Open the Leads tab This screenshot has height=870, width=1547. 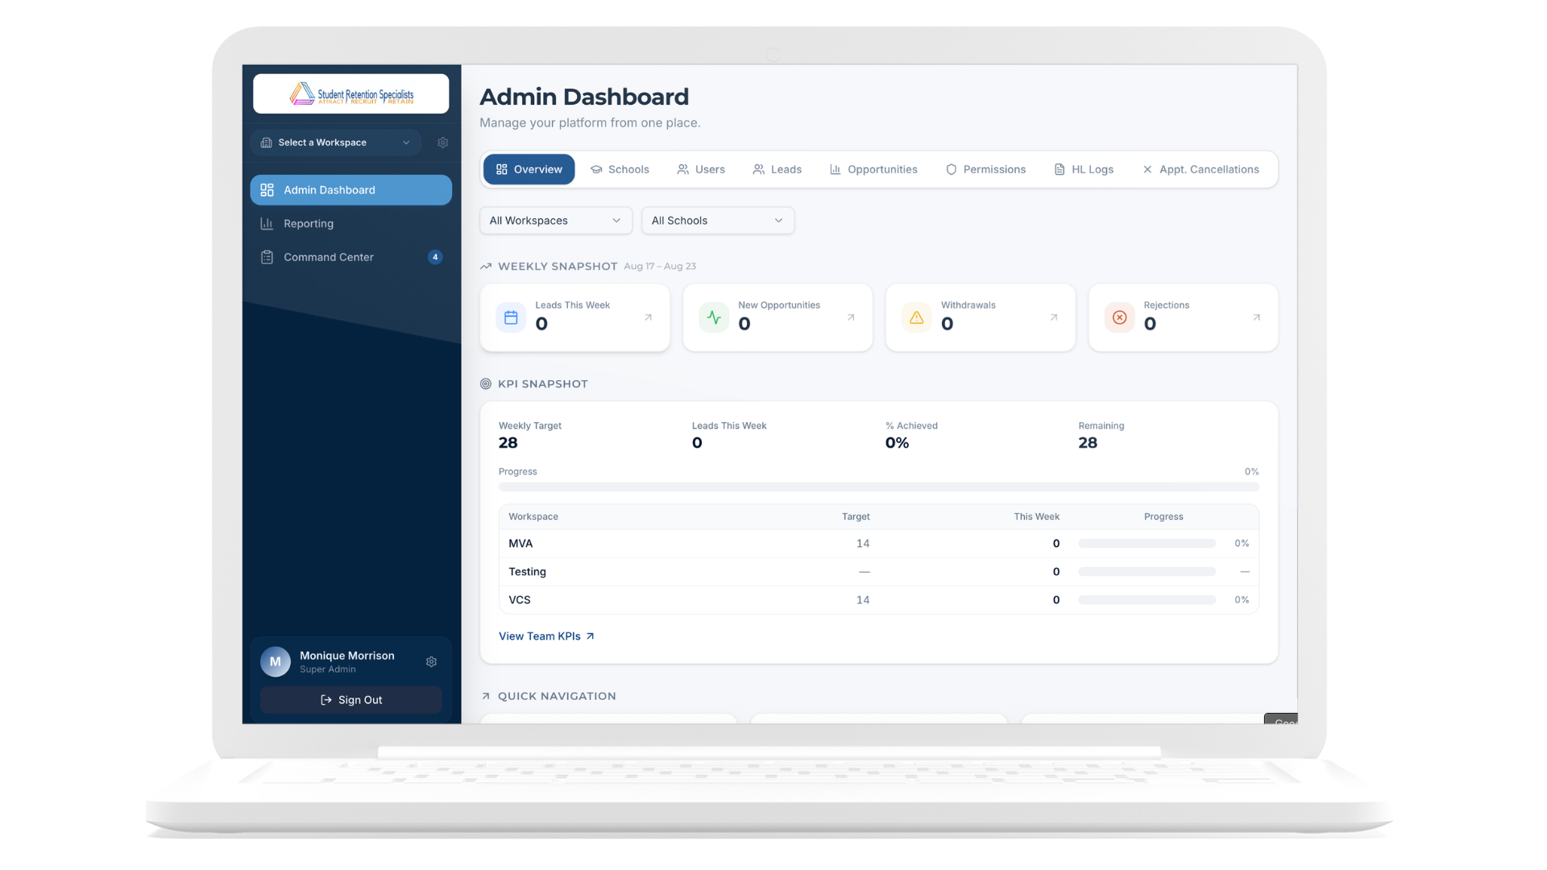[x=778, y=169]
